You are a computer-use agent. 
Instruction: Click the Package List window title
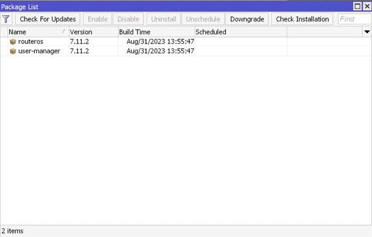tap(20, 7)
